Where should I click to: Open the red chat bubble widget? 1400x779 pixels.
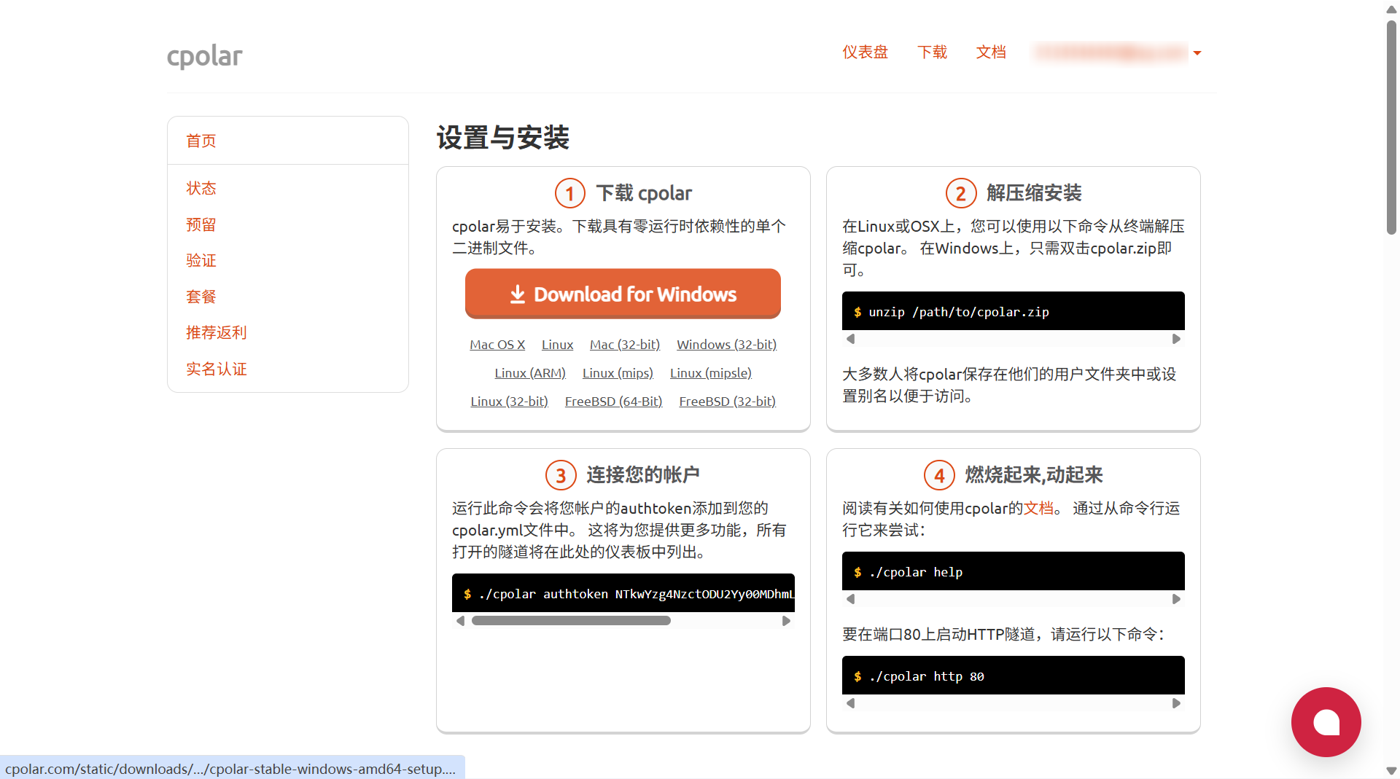1326,722
